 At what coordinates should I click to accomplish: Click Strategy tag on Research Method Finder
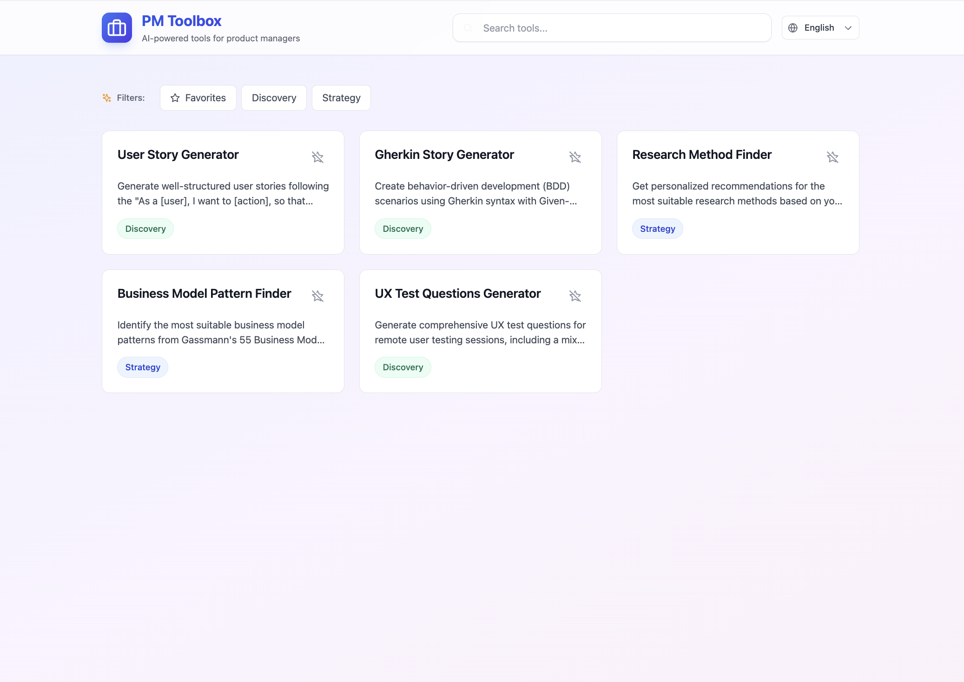[657, 229]
